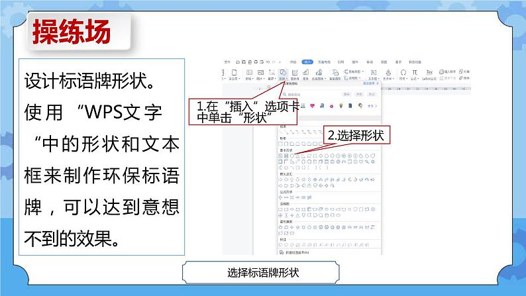This screenshot has height=296, width=526.
Task: Click the 智能图形 smart graphics icon
Action: tap(335, 72)
